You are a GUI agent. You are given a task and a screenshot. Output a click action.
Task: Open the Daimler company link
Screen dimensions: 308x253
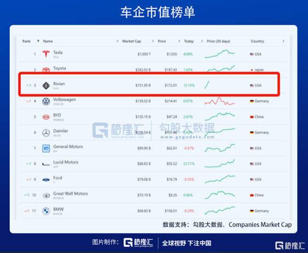tap(61, 131)
